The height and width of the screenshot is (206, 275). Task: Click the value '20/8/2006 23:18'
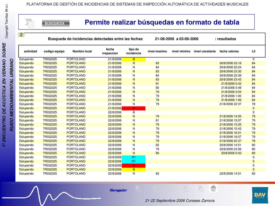pos(230,63)
